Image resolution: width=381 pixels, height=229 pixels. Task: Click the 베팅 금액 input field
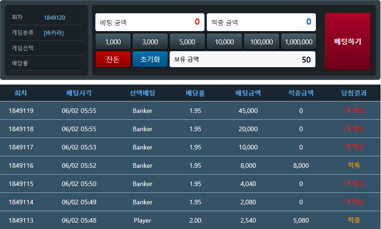pos(150,22)
